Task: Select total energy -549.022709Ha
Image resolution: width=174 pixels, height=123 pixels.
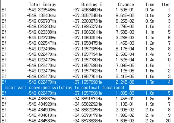Action: click(x=42, y=38)
